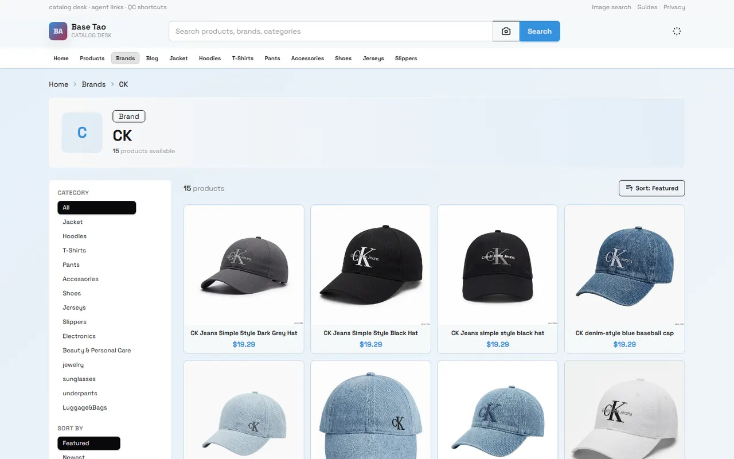This screenshot has width=734, height=459.
Task: Open the white CK Jeans cap thumbnail
Action: pyautogui.click(x=624, y=410)
